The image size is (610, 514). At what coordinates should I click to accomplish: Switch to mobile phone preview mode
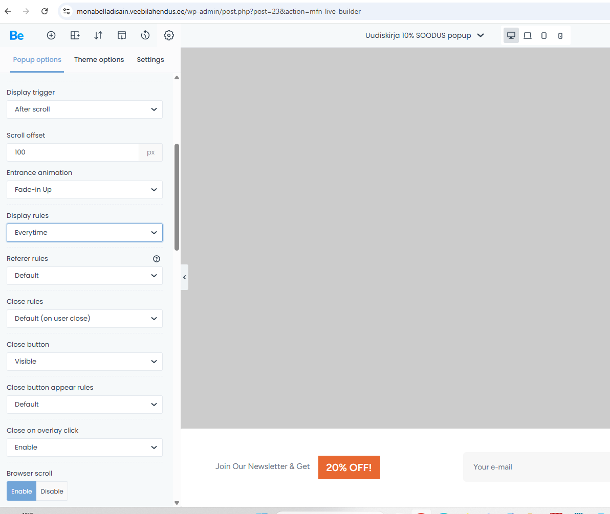click(x=560, y=35)
